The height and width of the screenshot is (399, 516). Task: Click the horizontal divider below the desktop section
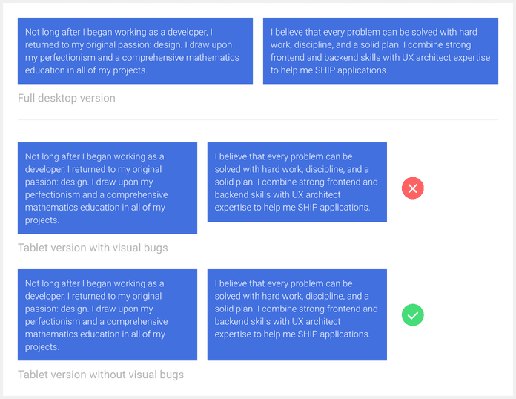pyautogui.click(x=258, y=120)
